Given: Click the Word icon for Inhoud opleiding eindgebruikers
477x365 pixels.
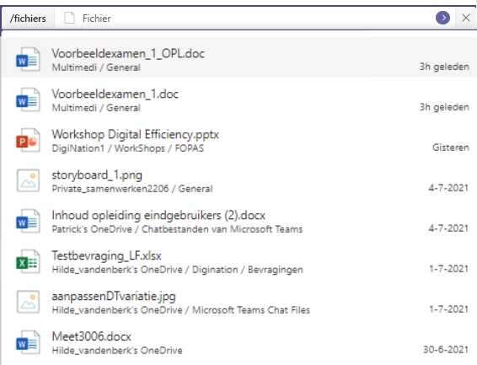Looking at the screenshot, I should click(x=28, y=221).
